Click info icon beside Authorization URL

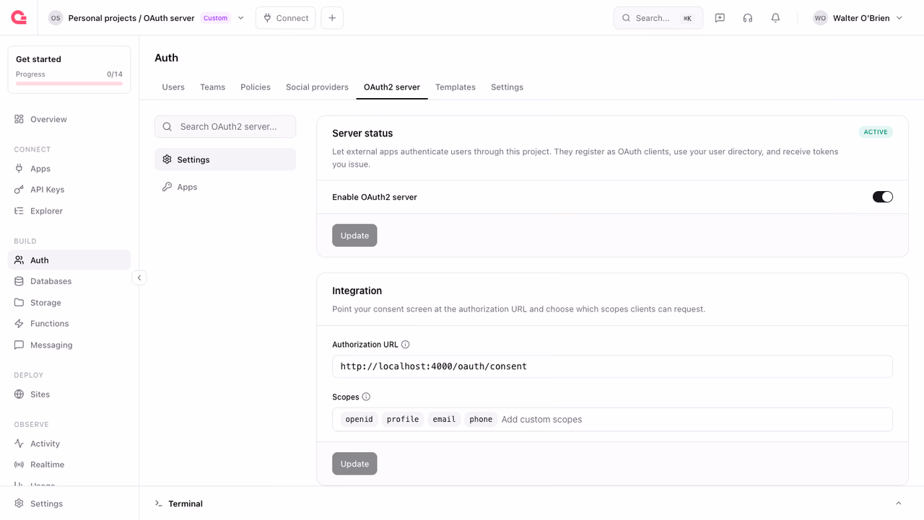405,345
